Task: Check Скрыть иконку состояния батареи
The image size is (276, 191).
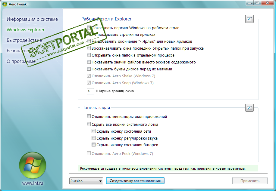Action: 93,145
